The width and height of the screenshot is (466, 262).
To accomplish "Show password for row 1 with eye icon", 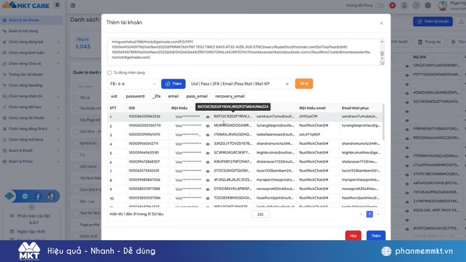I will click(208, 117).
